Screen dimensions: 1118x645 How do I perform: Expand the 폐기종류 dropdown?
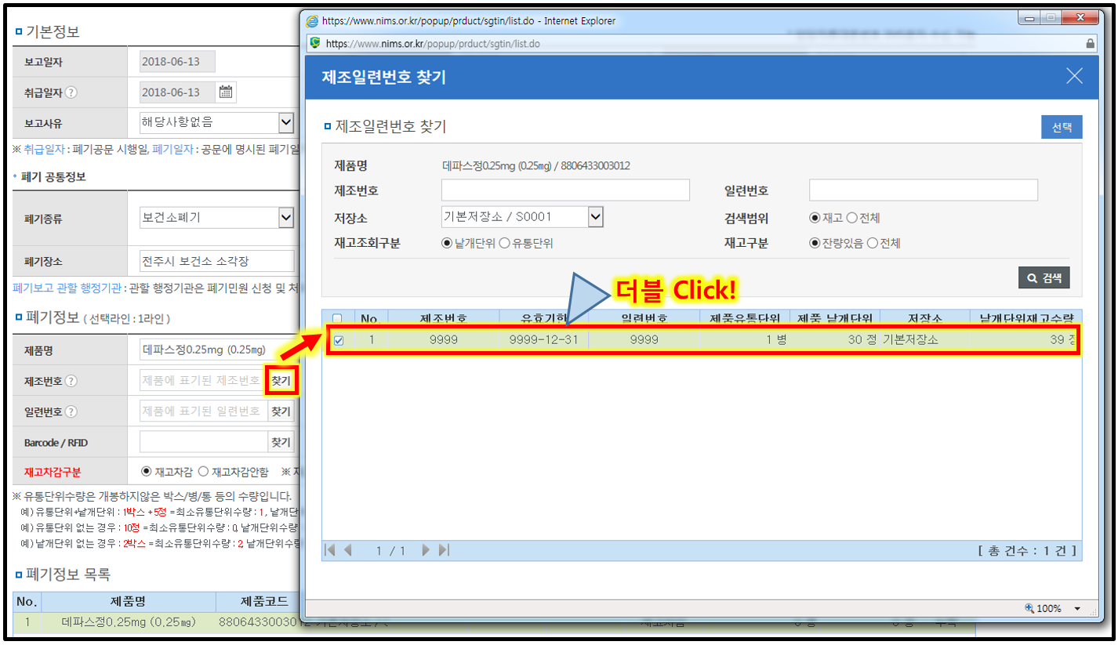(286, 218)
